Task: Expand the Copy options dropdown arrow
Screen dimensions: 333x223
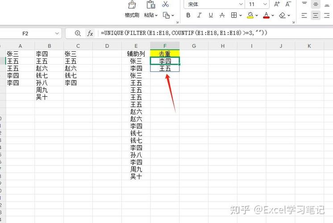Action: tap(173, 16)
